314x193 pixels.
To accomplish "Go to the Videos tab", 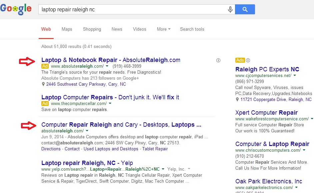I will (x=140, y=29).
